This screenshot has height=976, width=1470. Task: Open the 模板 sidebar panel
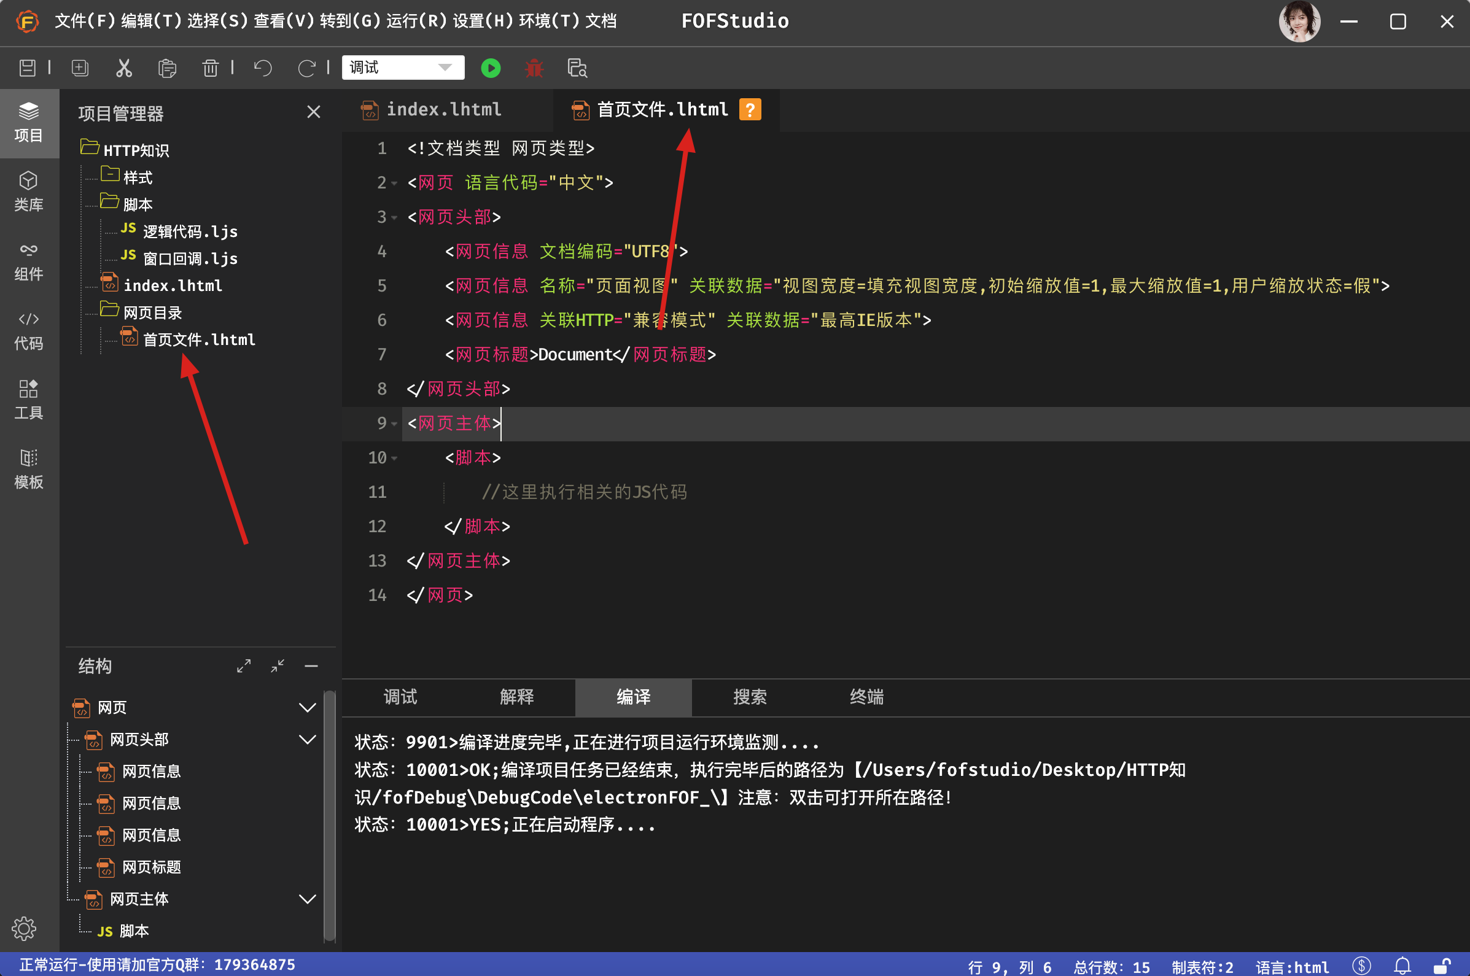point(29,470)
